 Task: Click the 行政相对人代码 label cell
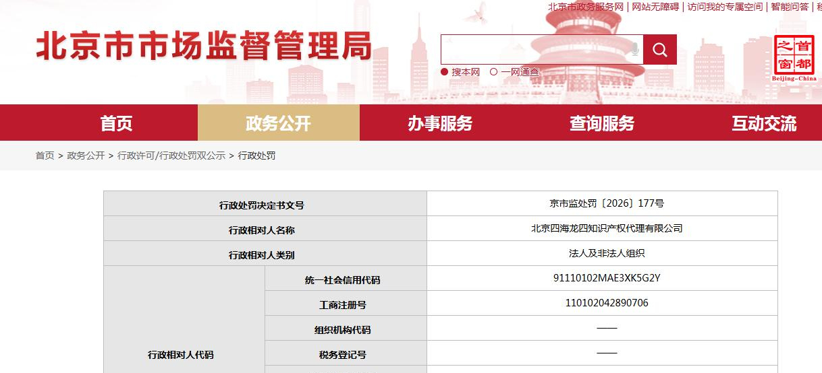tap(184, 320)
